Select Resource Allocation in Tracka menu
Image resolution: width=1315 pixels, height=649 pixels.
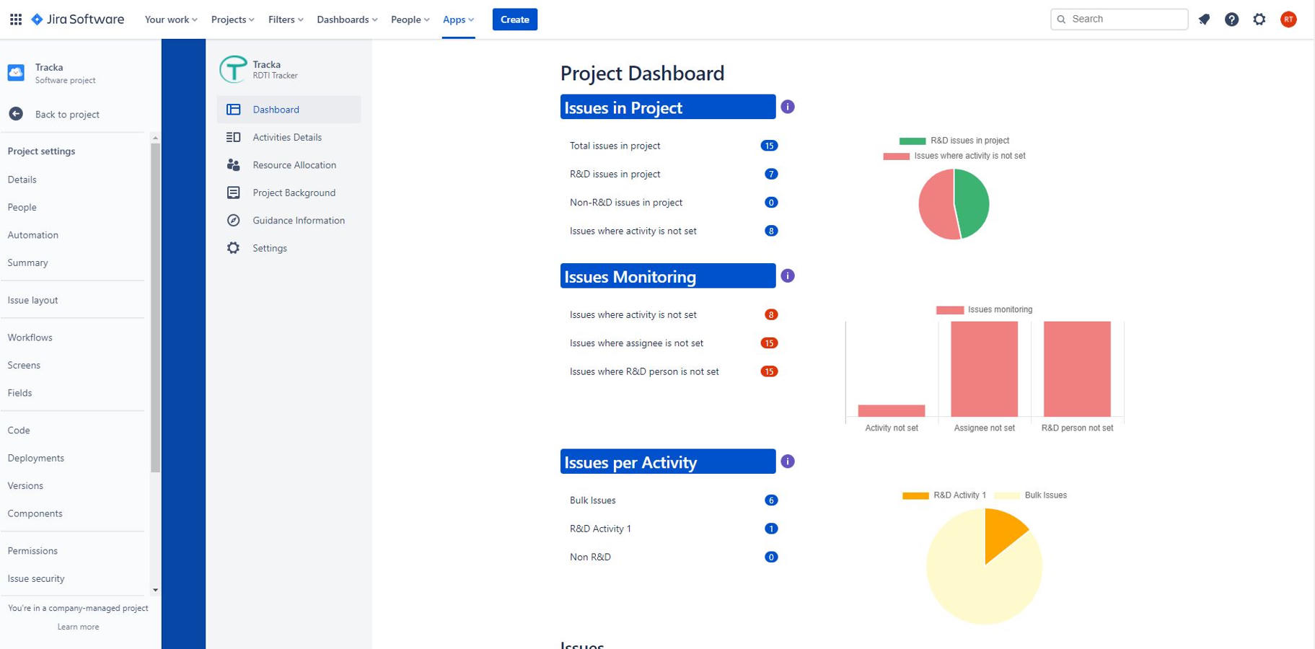(294, 165)
